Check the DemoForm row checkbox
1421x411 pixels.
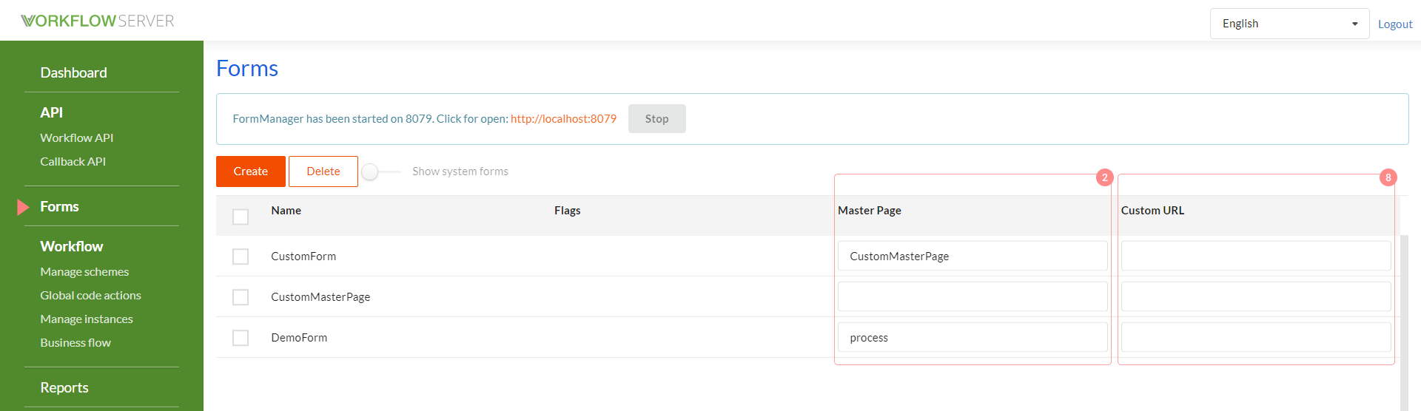[241, 338]
